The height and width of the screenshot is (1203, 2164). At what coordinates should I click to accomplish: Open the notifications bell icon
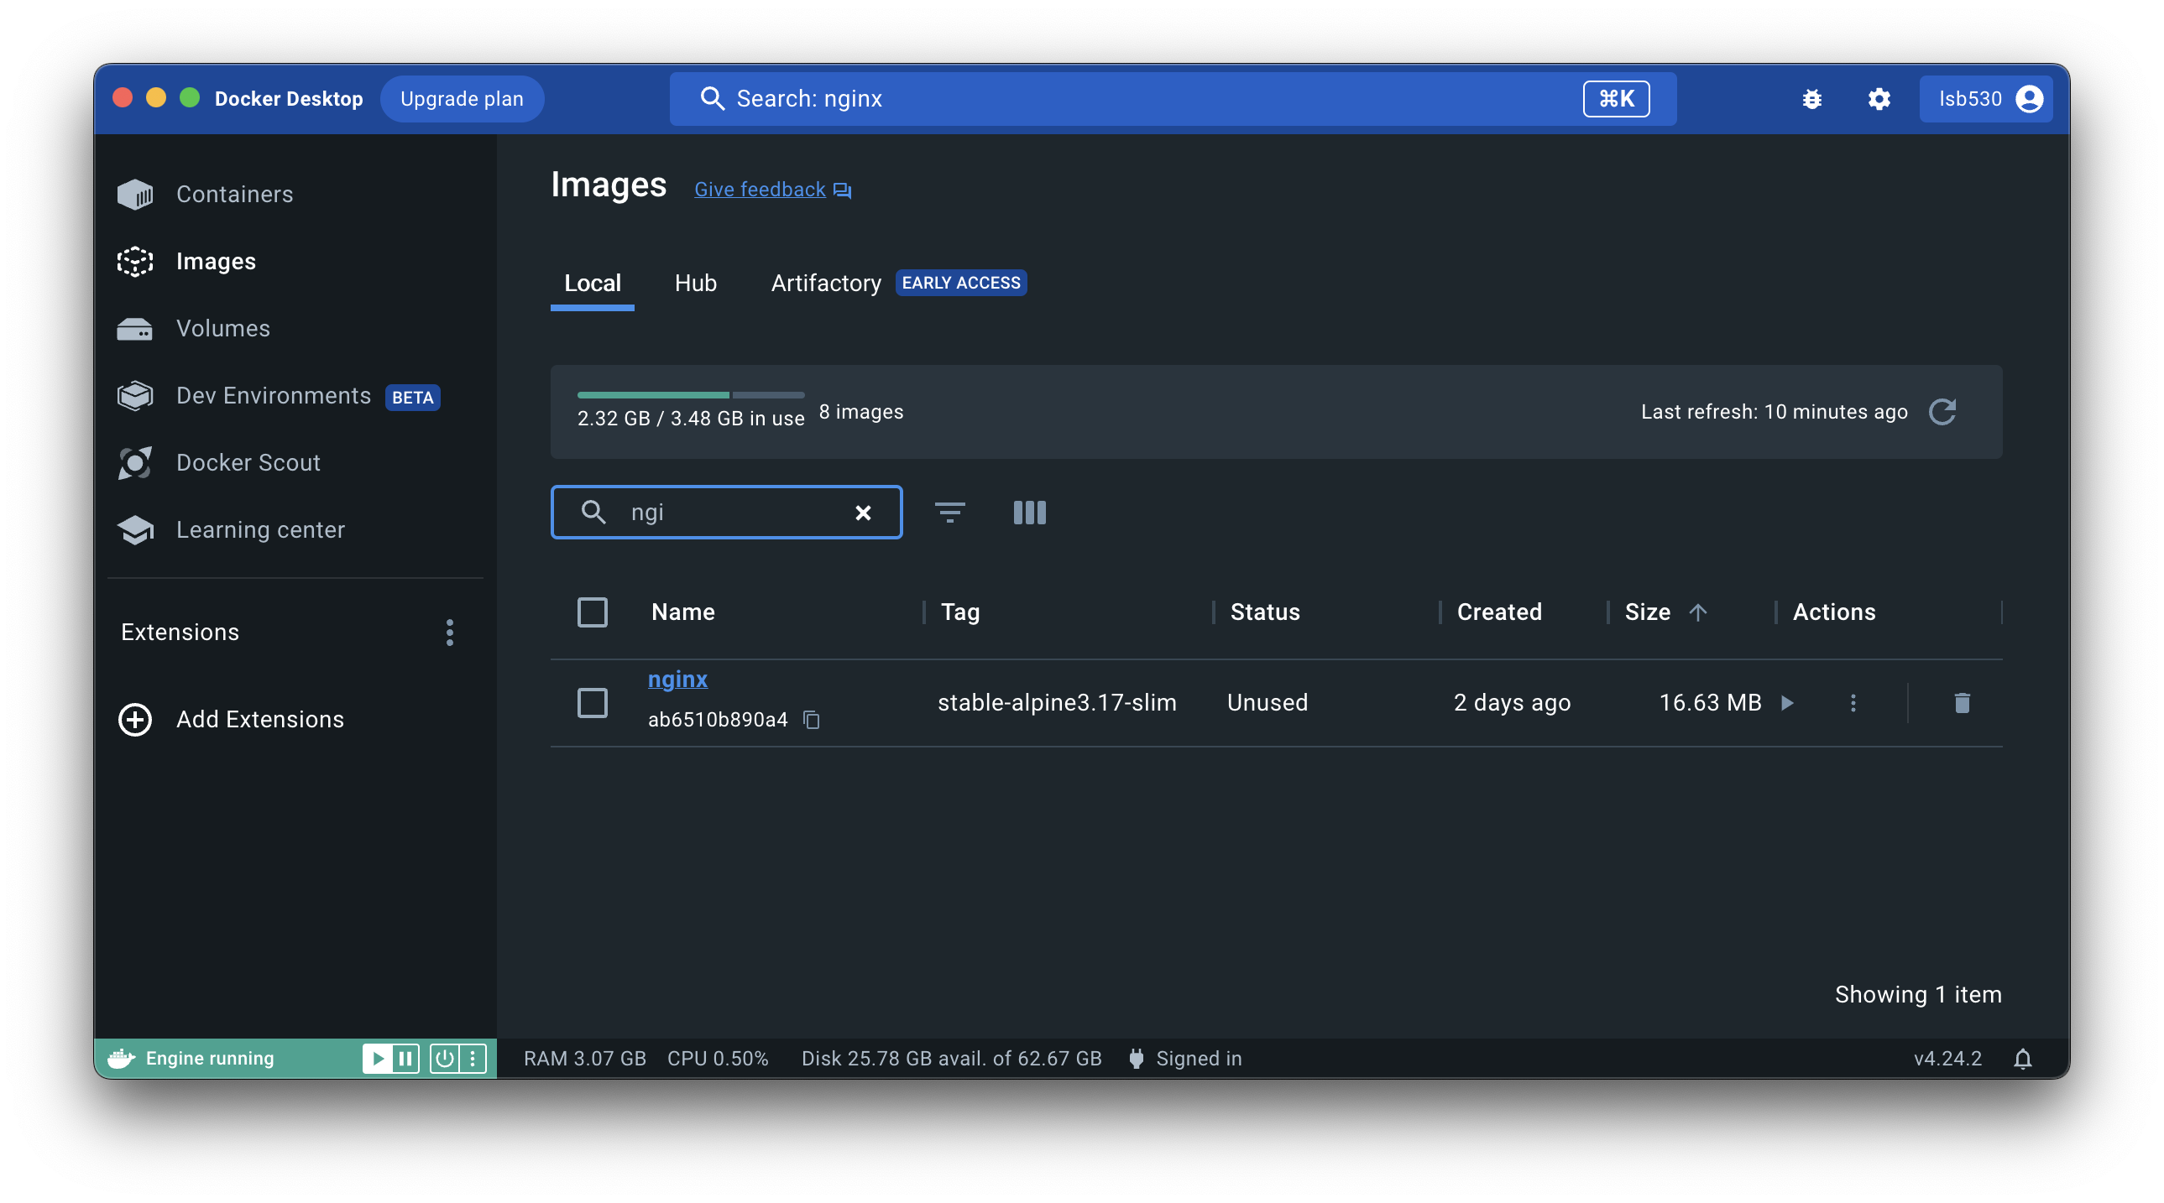coord(2022,1059)
